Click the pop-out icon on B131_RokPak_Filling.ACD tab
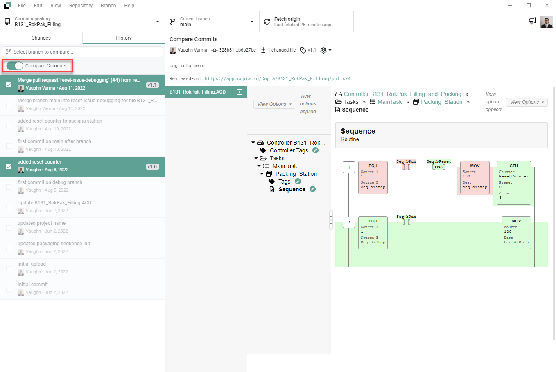Screen dimensions: 556x372 [x=240, y=92]
